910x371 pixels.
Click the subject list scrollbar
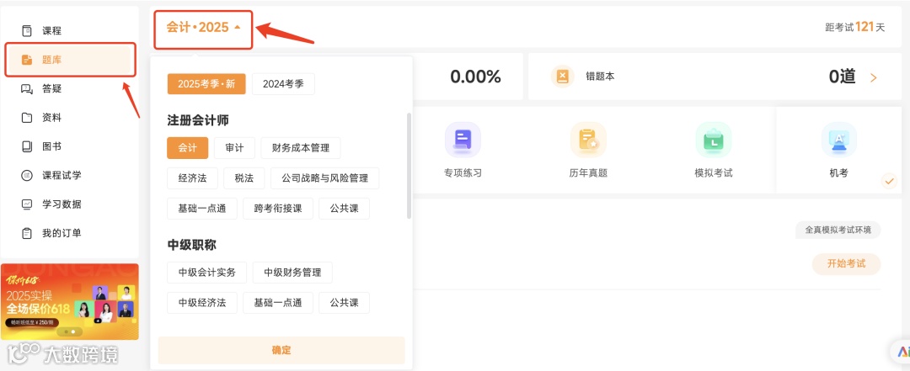[x=409, y=166]
